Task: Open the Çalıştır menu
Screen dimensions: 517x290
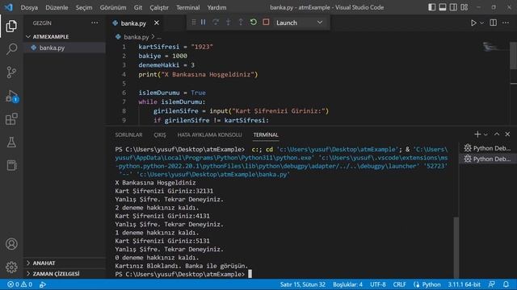Action: [x=159, y=7]
